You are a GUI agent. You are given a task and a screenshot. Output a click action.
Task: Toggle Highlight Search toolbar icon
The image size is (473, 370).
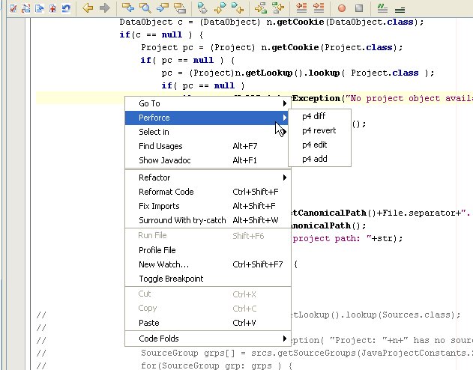[180, 8]
